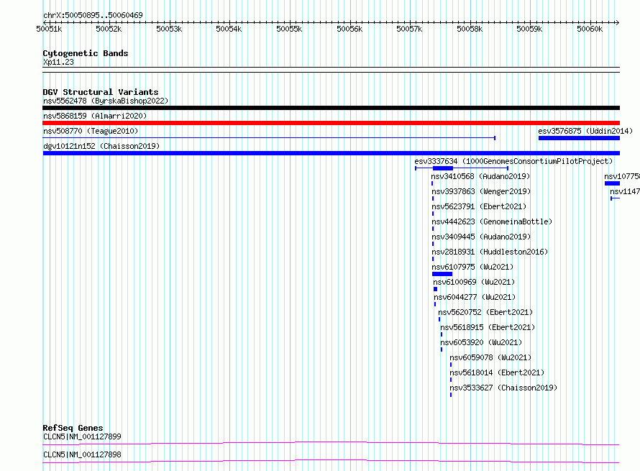640x471 pixels.
Task: Open nsv5623791 (Ebert2021) variant
Action: [x=479, y=206]
